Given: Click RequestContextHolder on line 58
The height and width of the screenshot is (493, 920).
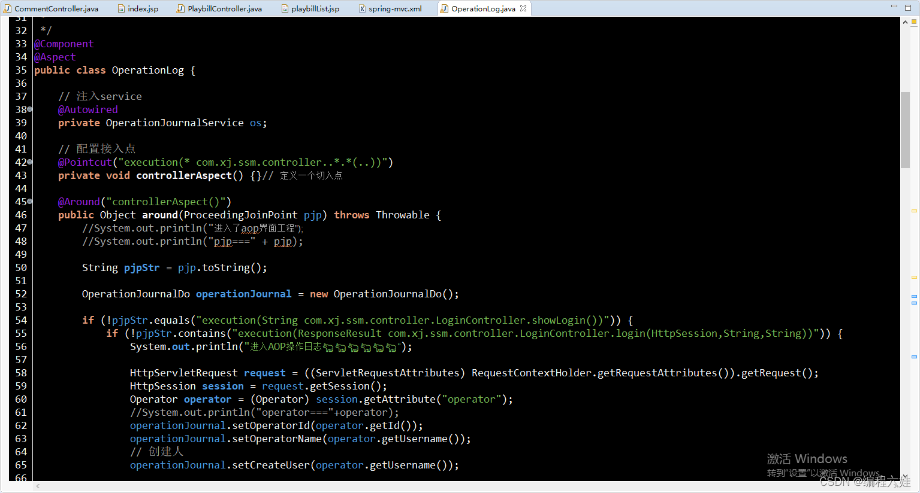Looking at the screenshot, I should click(532, 373).
